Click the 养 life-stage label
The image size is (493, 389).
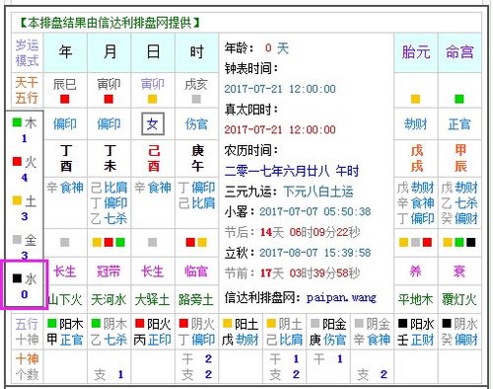click(415, 272)
